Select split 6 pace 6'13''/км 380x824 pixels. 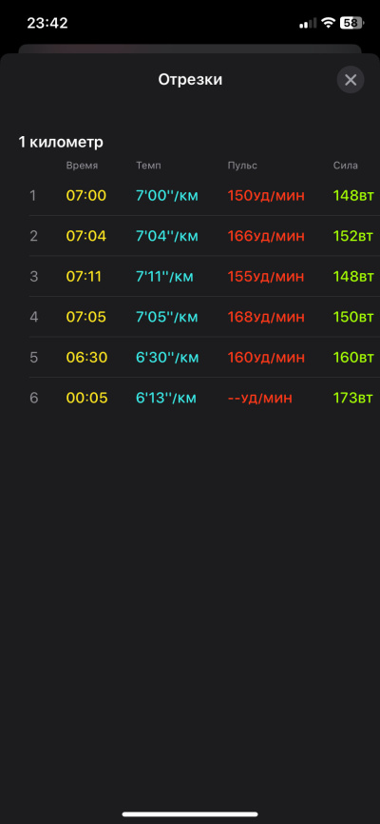(166, 398)
